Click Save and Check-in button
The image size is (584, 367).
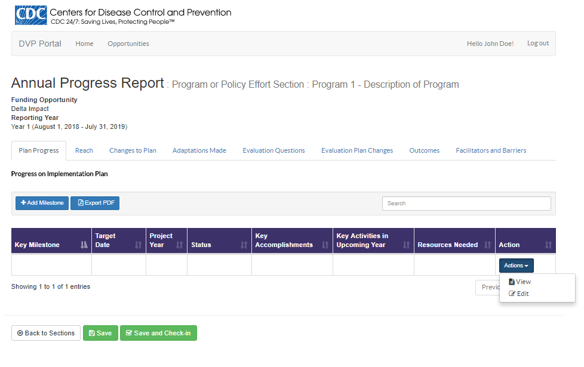(158, 333)
